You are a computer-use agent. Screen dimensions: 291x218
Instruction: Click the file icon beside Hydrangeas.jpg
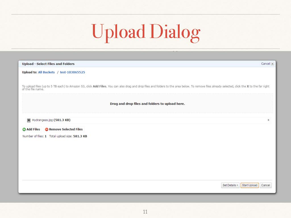tap(29, 120)
